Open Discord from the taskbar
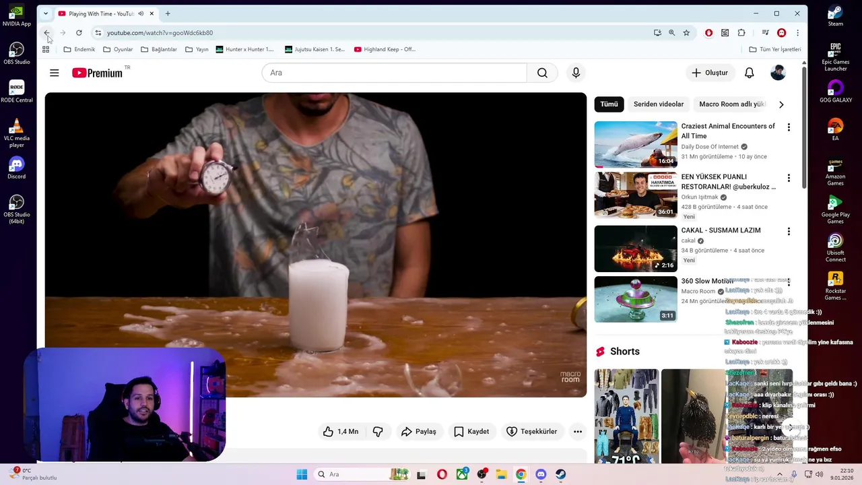The width and height of the screenshot is (862, 485). tap(541, 474)
